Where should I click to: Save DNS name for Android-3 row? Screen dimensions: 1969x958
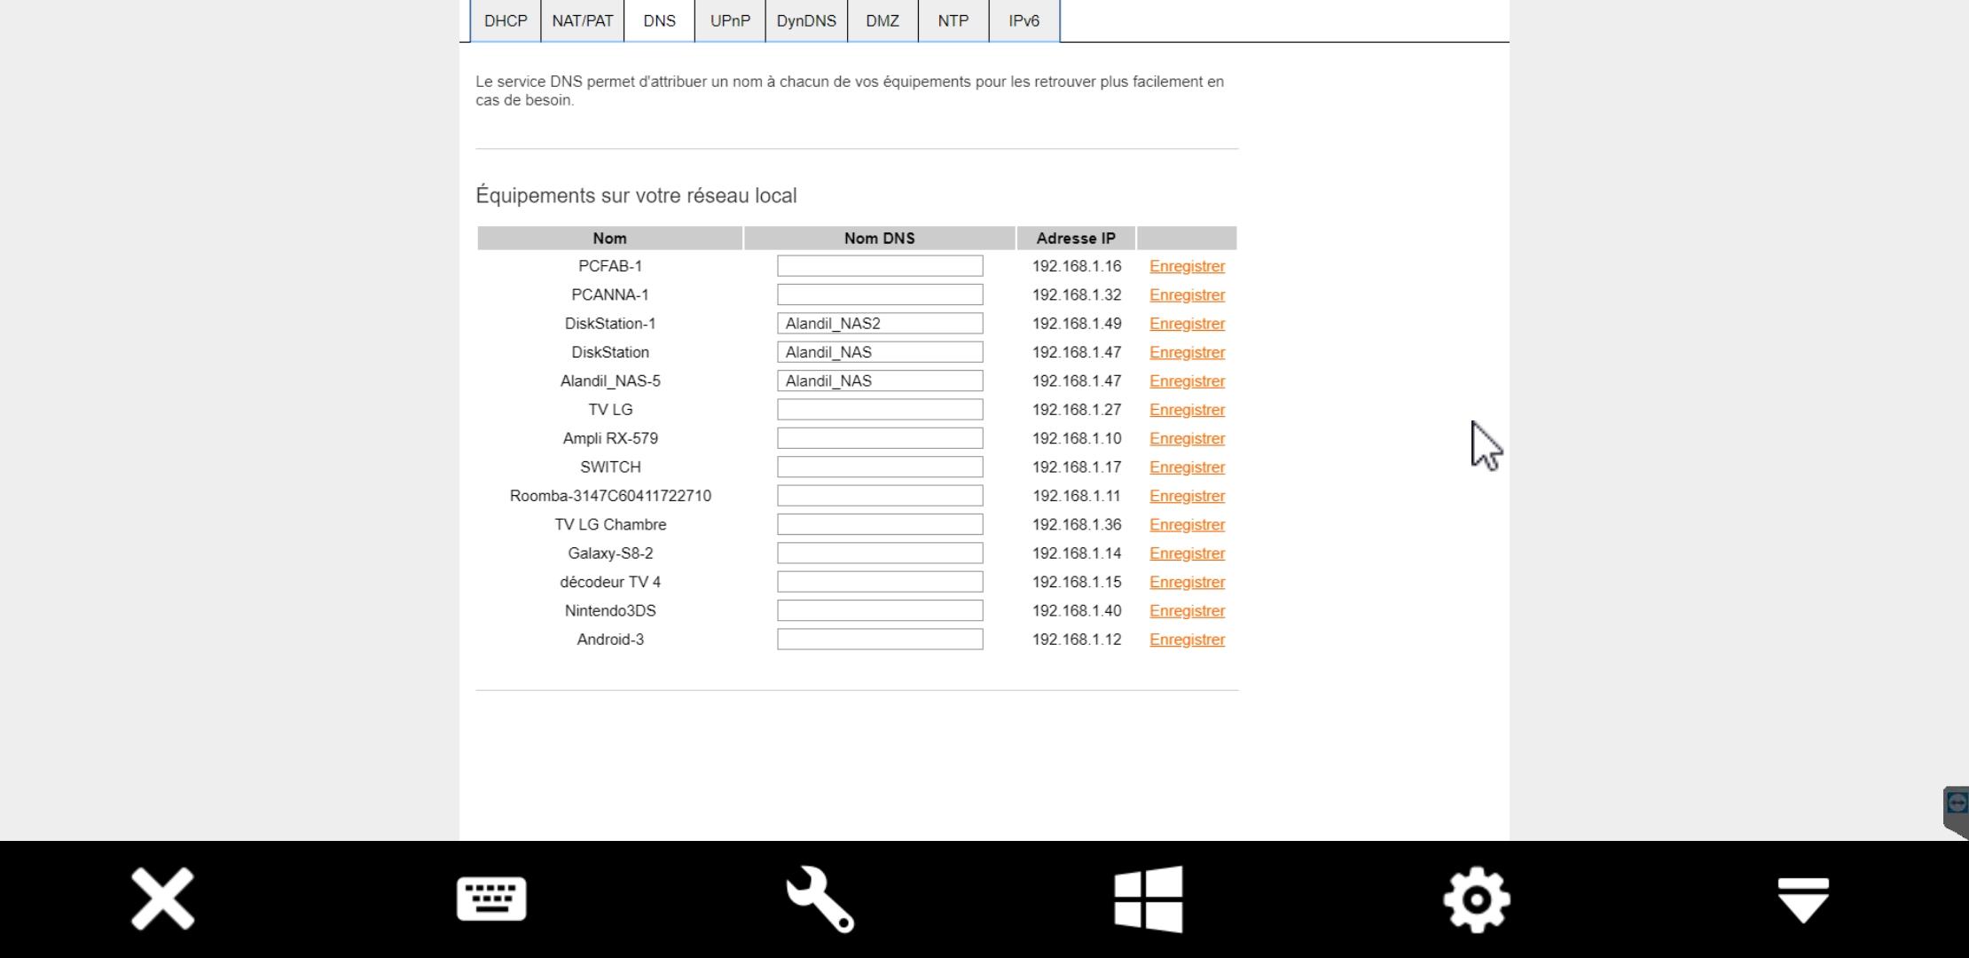[x=1187, y=640]
